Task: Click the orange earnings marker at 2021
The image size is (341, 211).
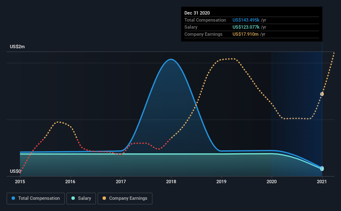Action: pyautogui.click(x=322, y=94)
